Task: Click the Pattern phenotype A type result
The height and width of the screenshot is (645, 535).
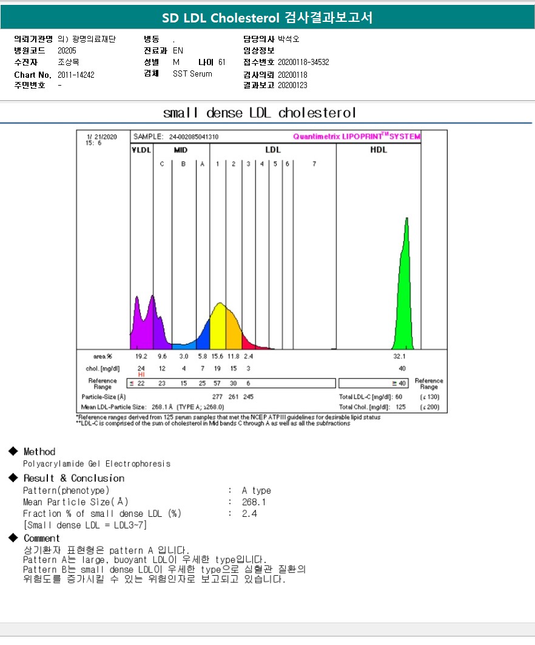Action: [257, 490]
